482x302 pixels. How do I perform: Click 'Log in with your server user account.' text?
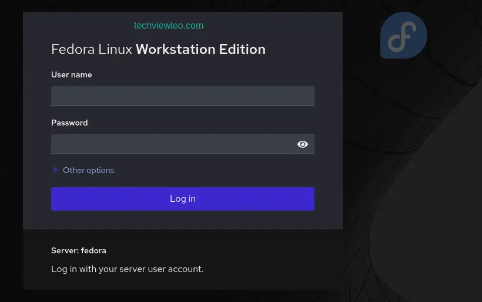coord(128,269)
